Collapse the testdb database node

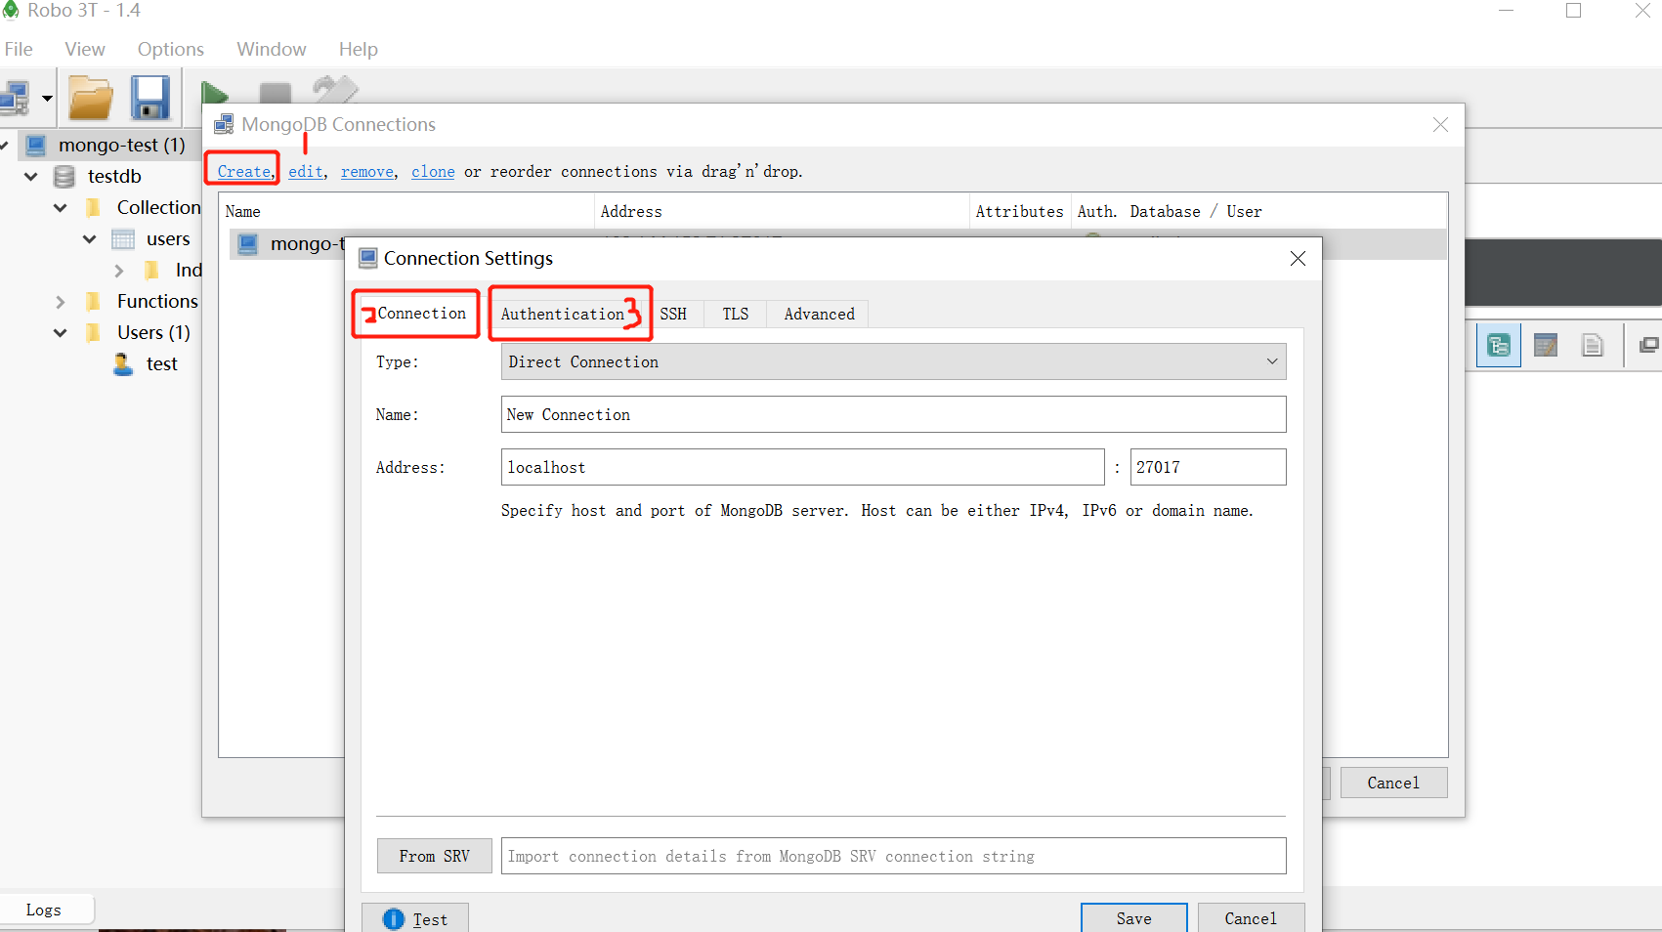31,177
